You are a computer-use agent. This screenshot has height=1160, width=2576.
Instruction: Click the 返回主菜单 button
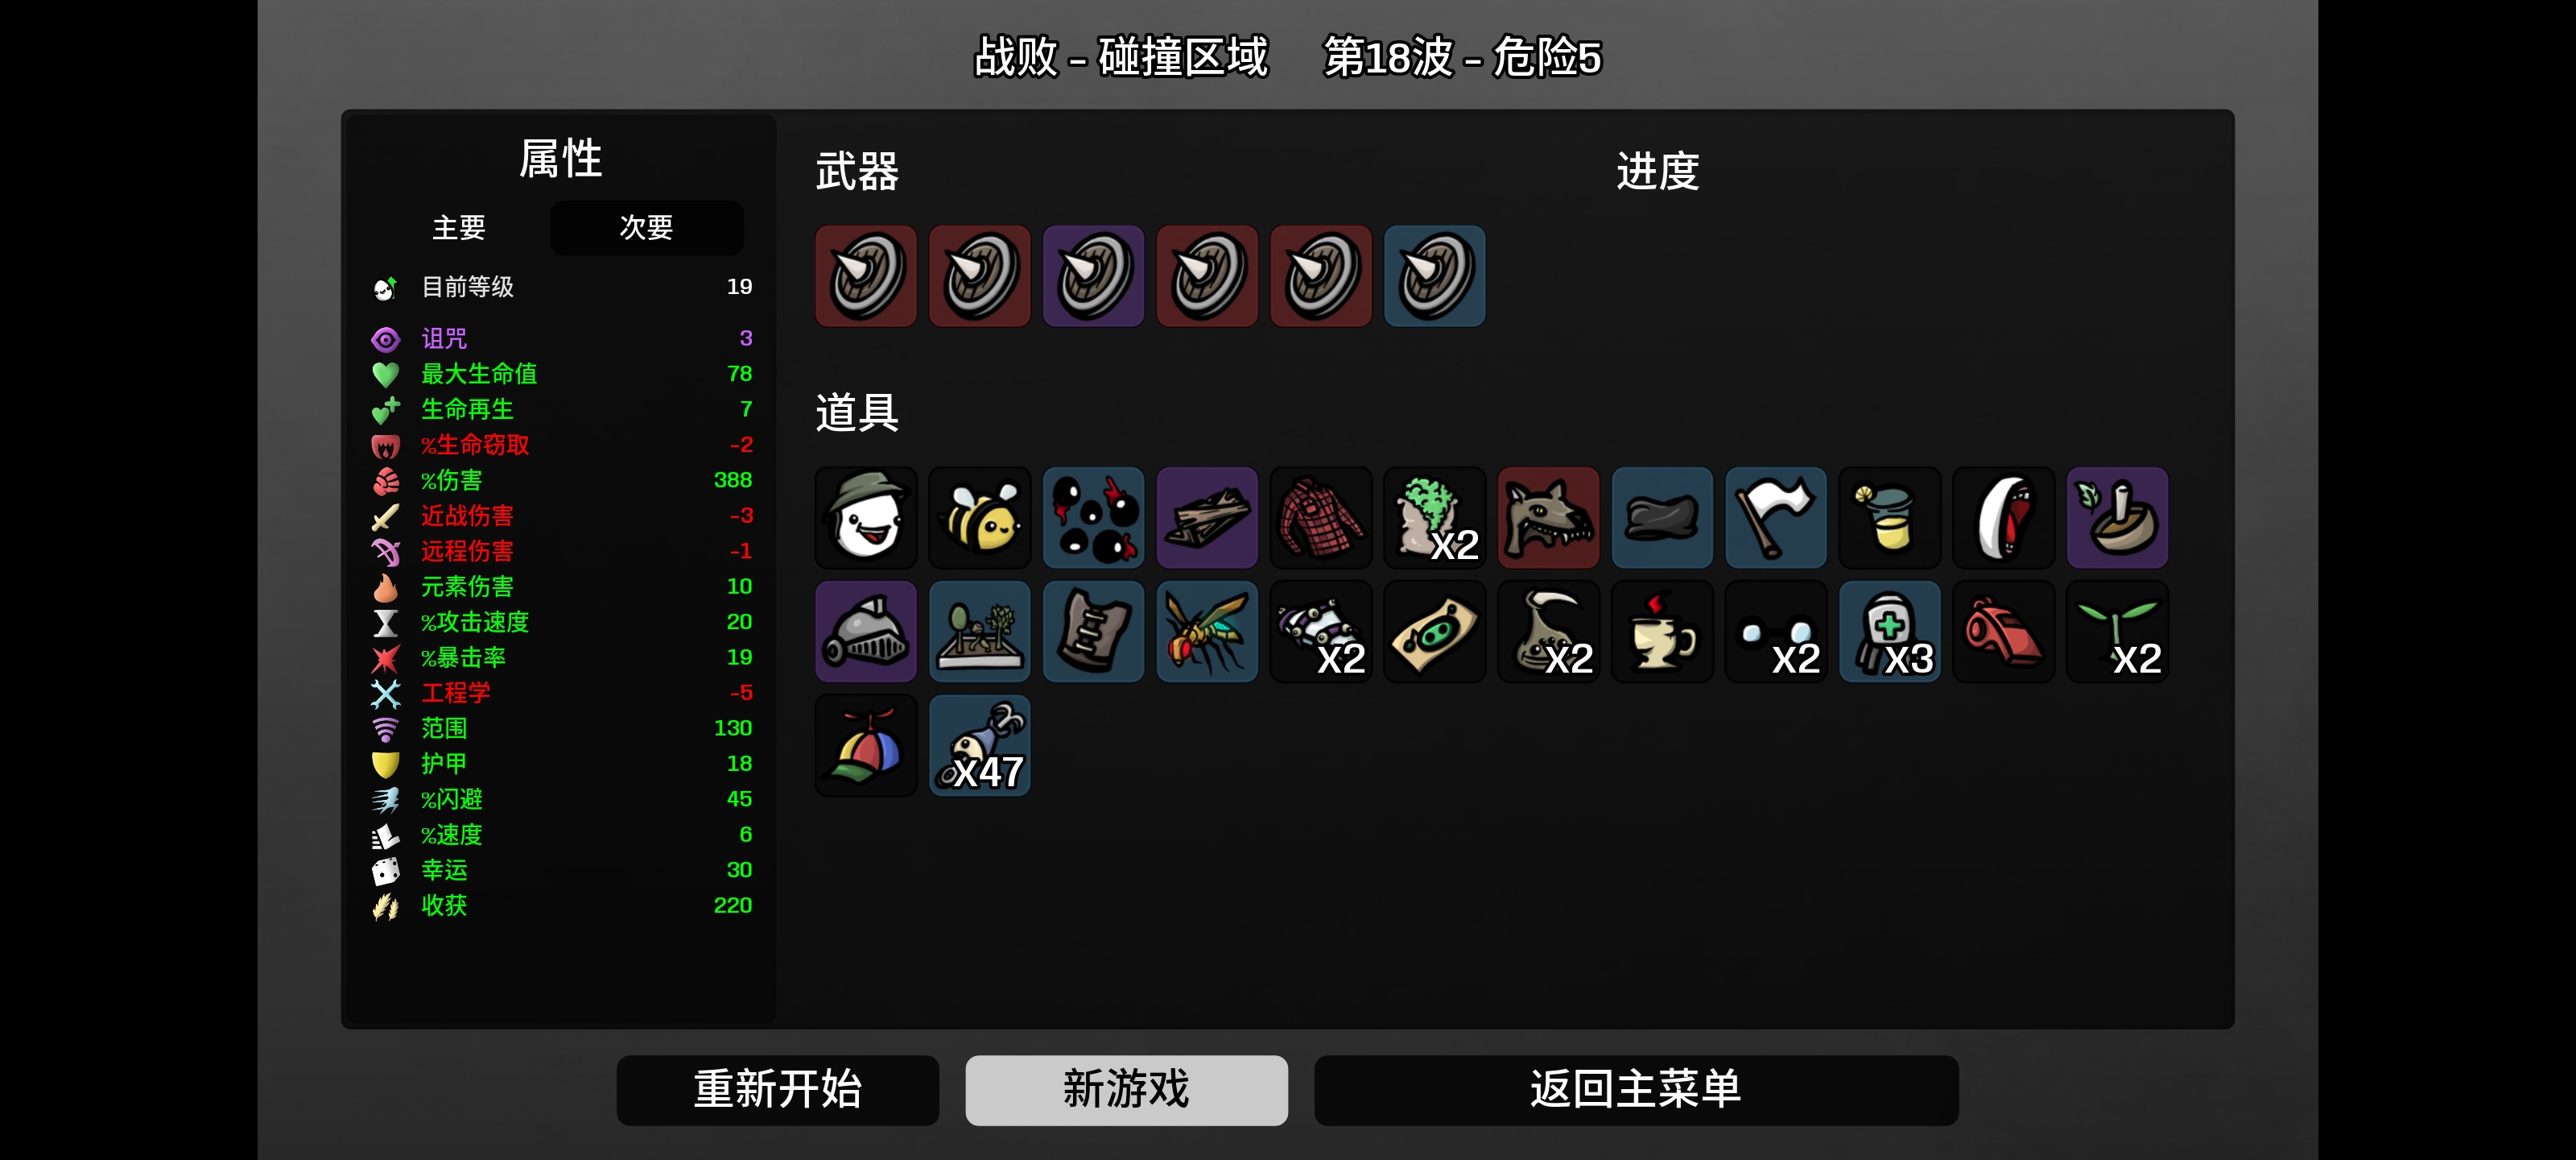click(1636, 1090)
